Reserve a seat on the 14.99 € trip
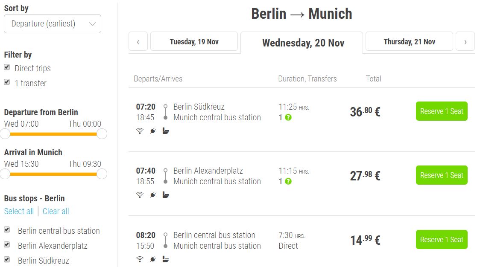Viewport: 483px width, 267px height. point(441,239)
